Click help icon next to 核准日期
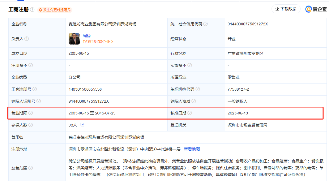This screenshot has height=189, width=329. coord(190,113)
